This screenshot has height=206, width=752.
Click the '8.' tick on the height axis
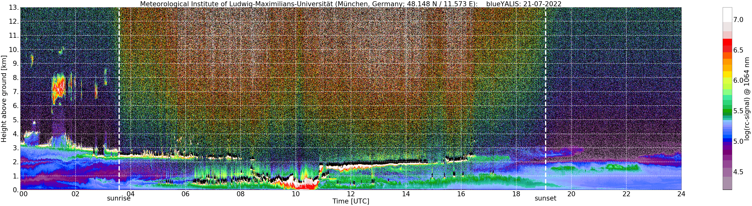click(x=16, y=78)
